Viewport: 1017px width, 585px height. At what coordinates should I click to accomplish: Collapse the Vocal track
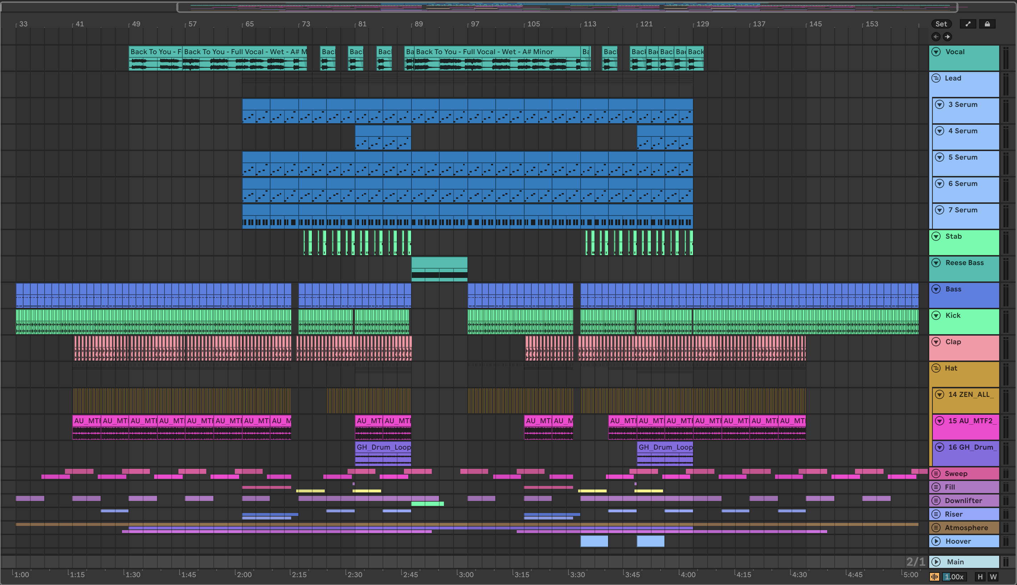click(x=936, y=52)
